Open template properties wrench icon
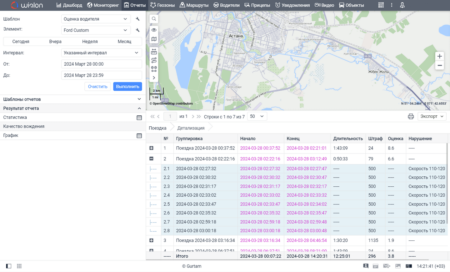This screenshot has width=450, height=272. coord(137,19)
